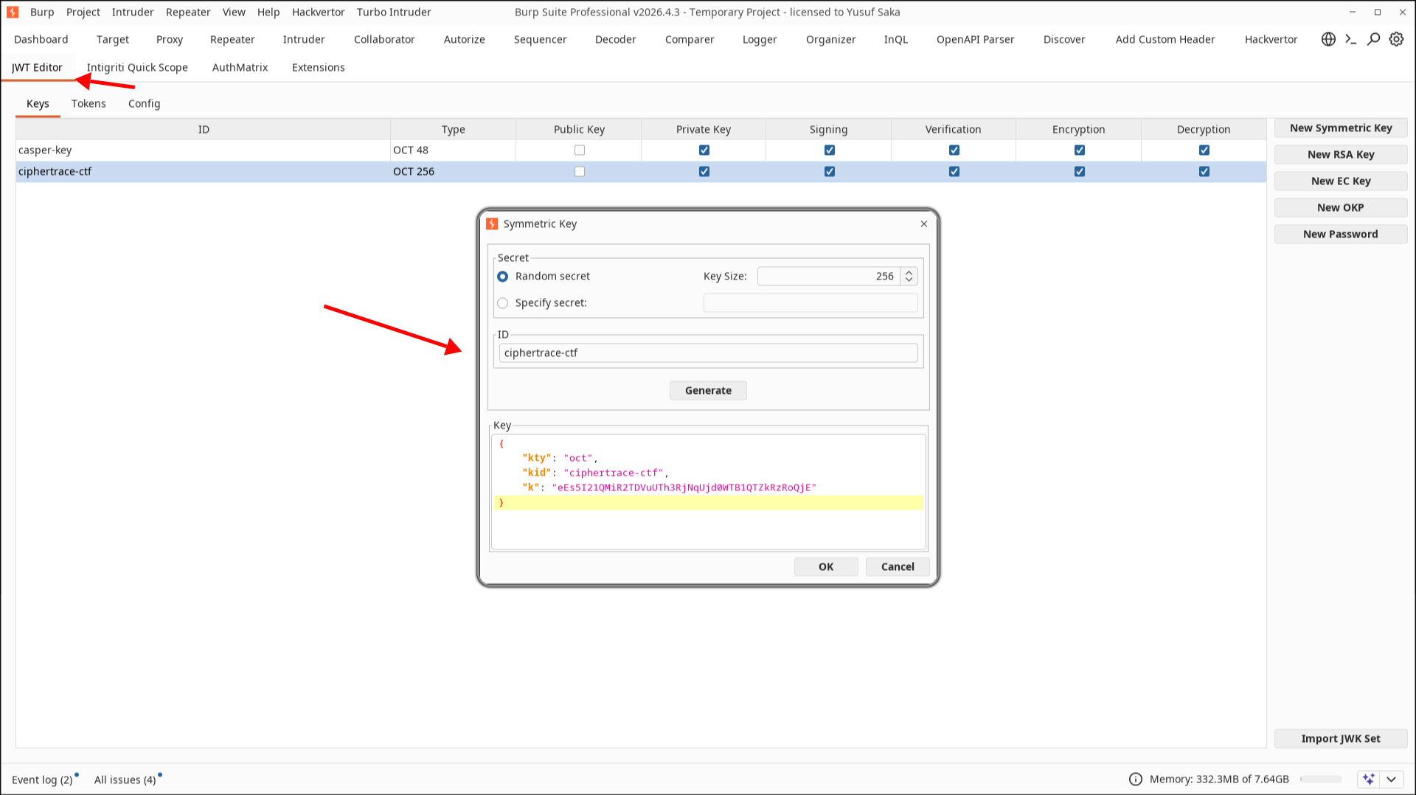
Task: Click the ID field containing ciphertrace-ctf
Action: point(708,353)
